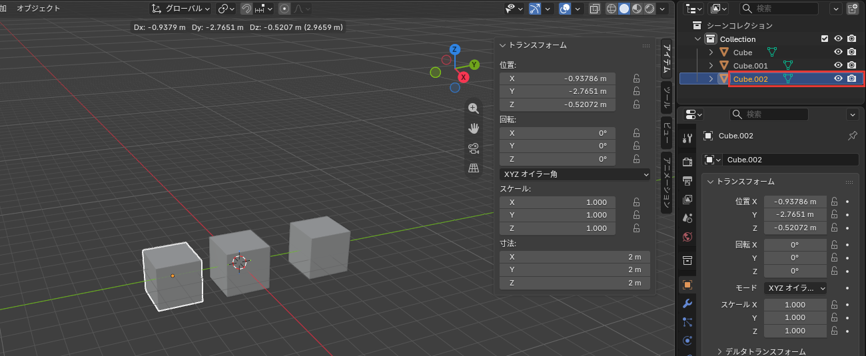This screenshot has width=866, height=356.
Task: Open transform orientation グローバル dropdown
Action: click(181, 9)
